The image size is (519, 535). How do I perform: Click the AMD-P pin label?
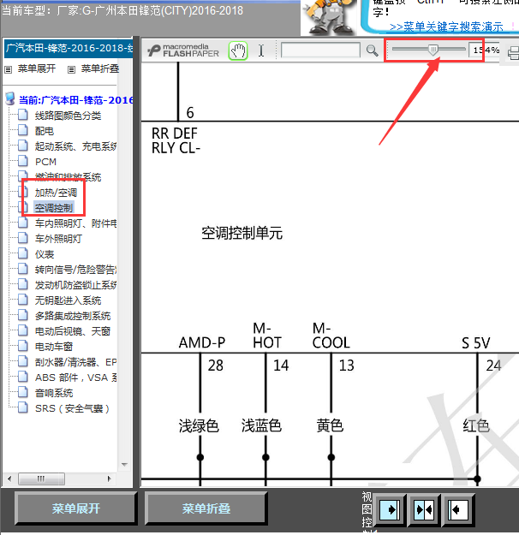(x=202, y=342)
